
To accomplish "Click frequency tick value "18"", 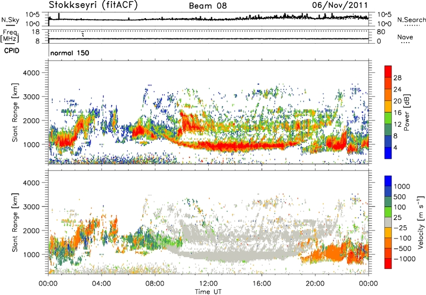I will pos(36,32).
